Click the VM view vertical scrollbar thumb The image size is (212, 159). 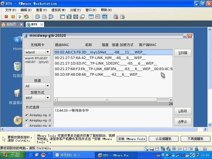pyautogui.click(x=210, y=60)
